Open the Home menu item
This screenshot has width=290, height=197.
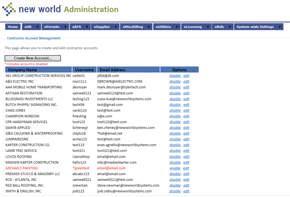(13, 27)
